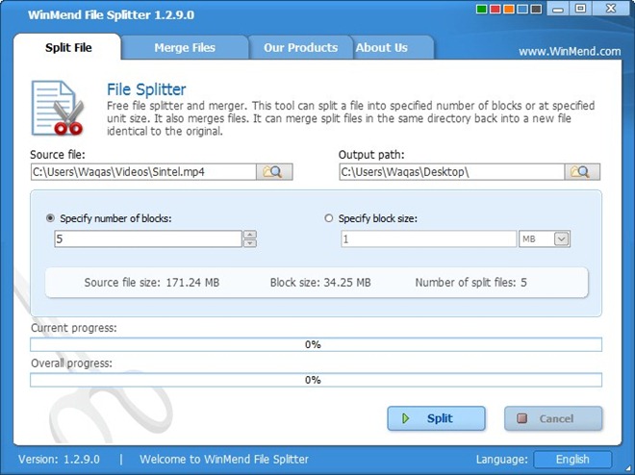Browse for the output path folder

[582, 172]
